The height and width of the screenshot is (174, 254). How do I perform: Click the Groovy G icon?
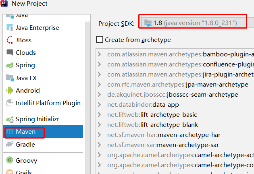click(x=10, y=160)
